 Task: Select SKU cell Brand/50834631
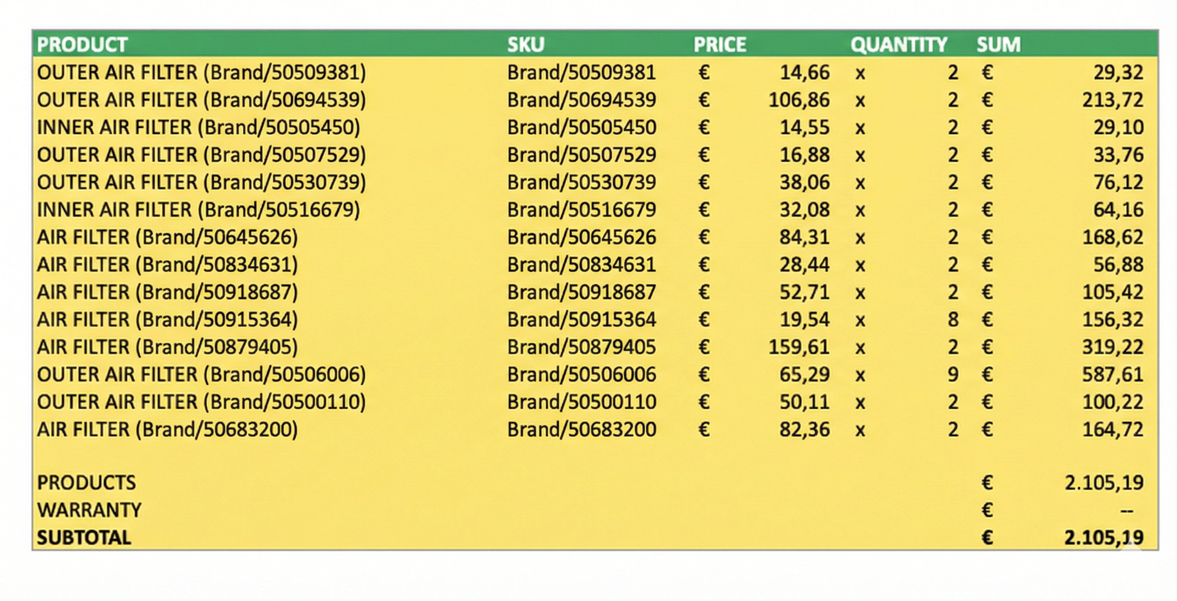tap(581, 265)
